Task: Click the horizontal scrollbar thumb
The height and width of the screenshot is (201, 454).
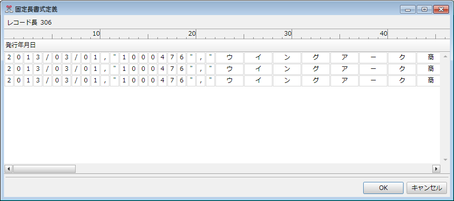Action: point(44,169)
